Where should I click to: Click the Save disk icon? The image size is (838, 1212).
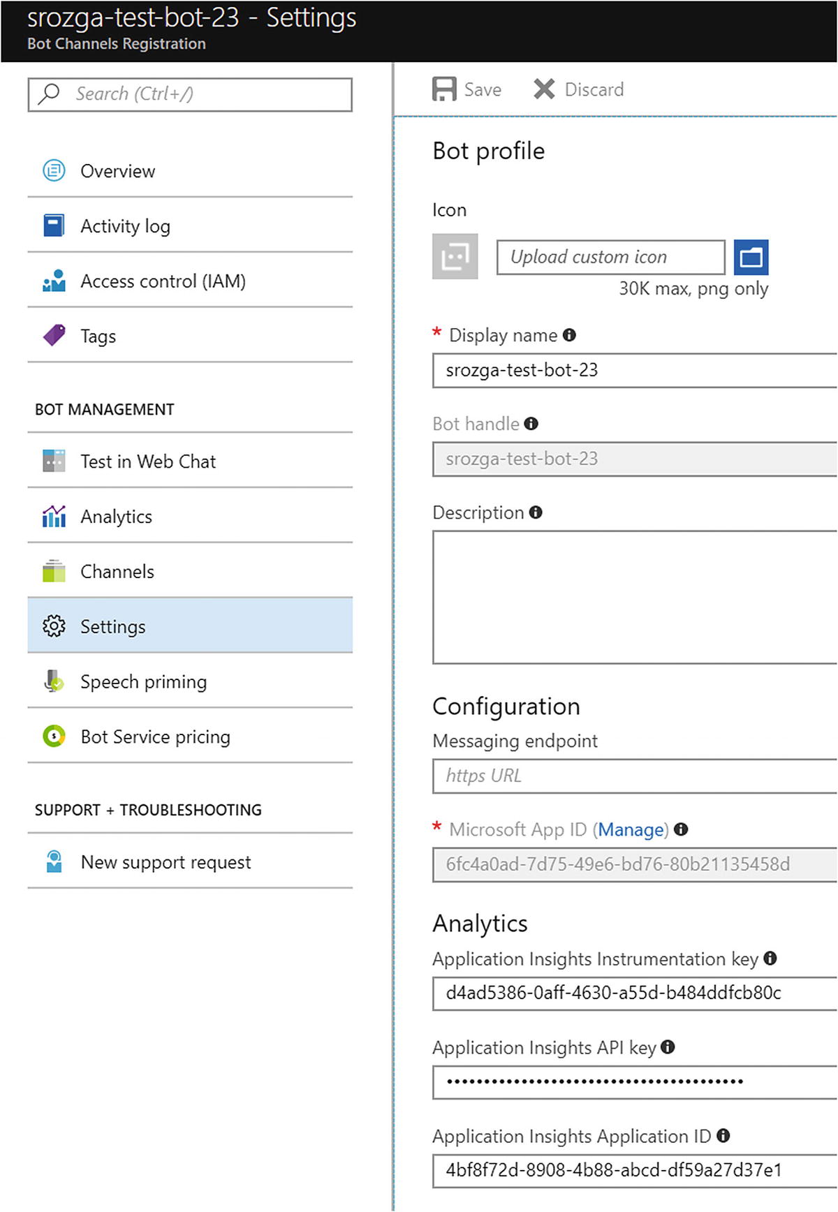(x=444, y=89)
